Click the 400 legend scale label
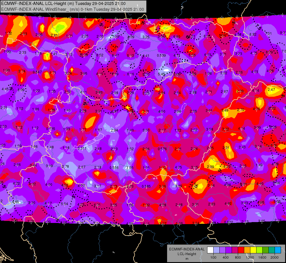Image resolution: width=286 pixels, height=263 pixels. pyautogui.click(x=226, y=257)
